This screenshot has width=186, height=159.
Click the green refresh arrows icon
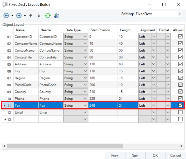(x=48, y=16)
